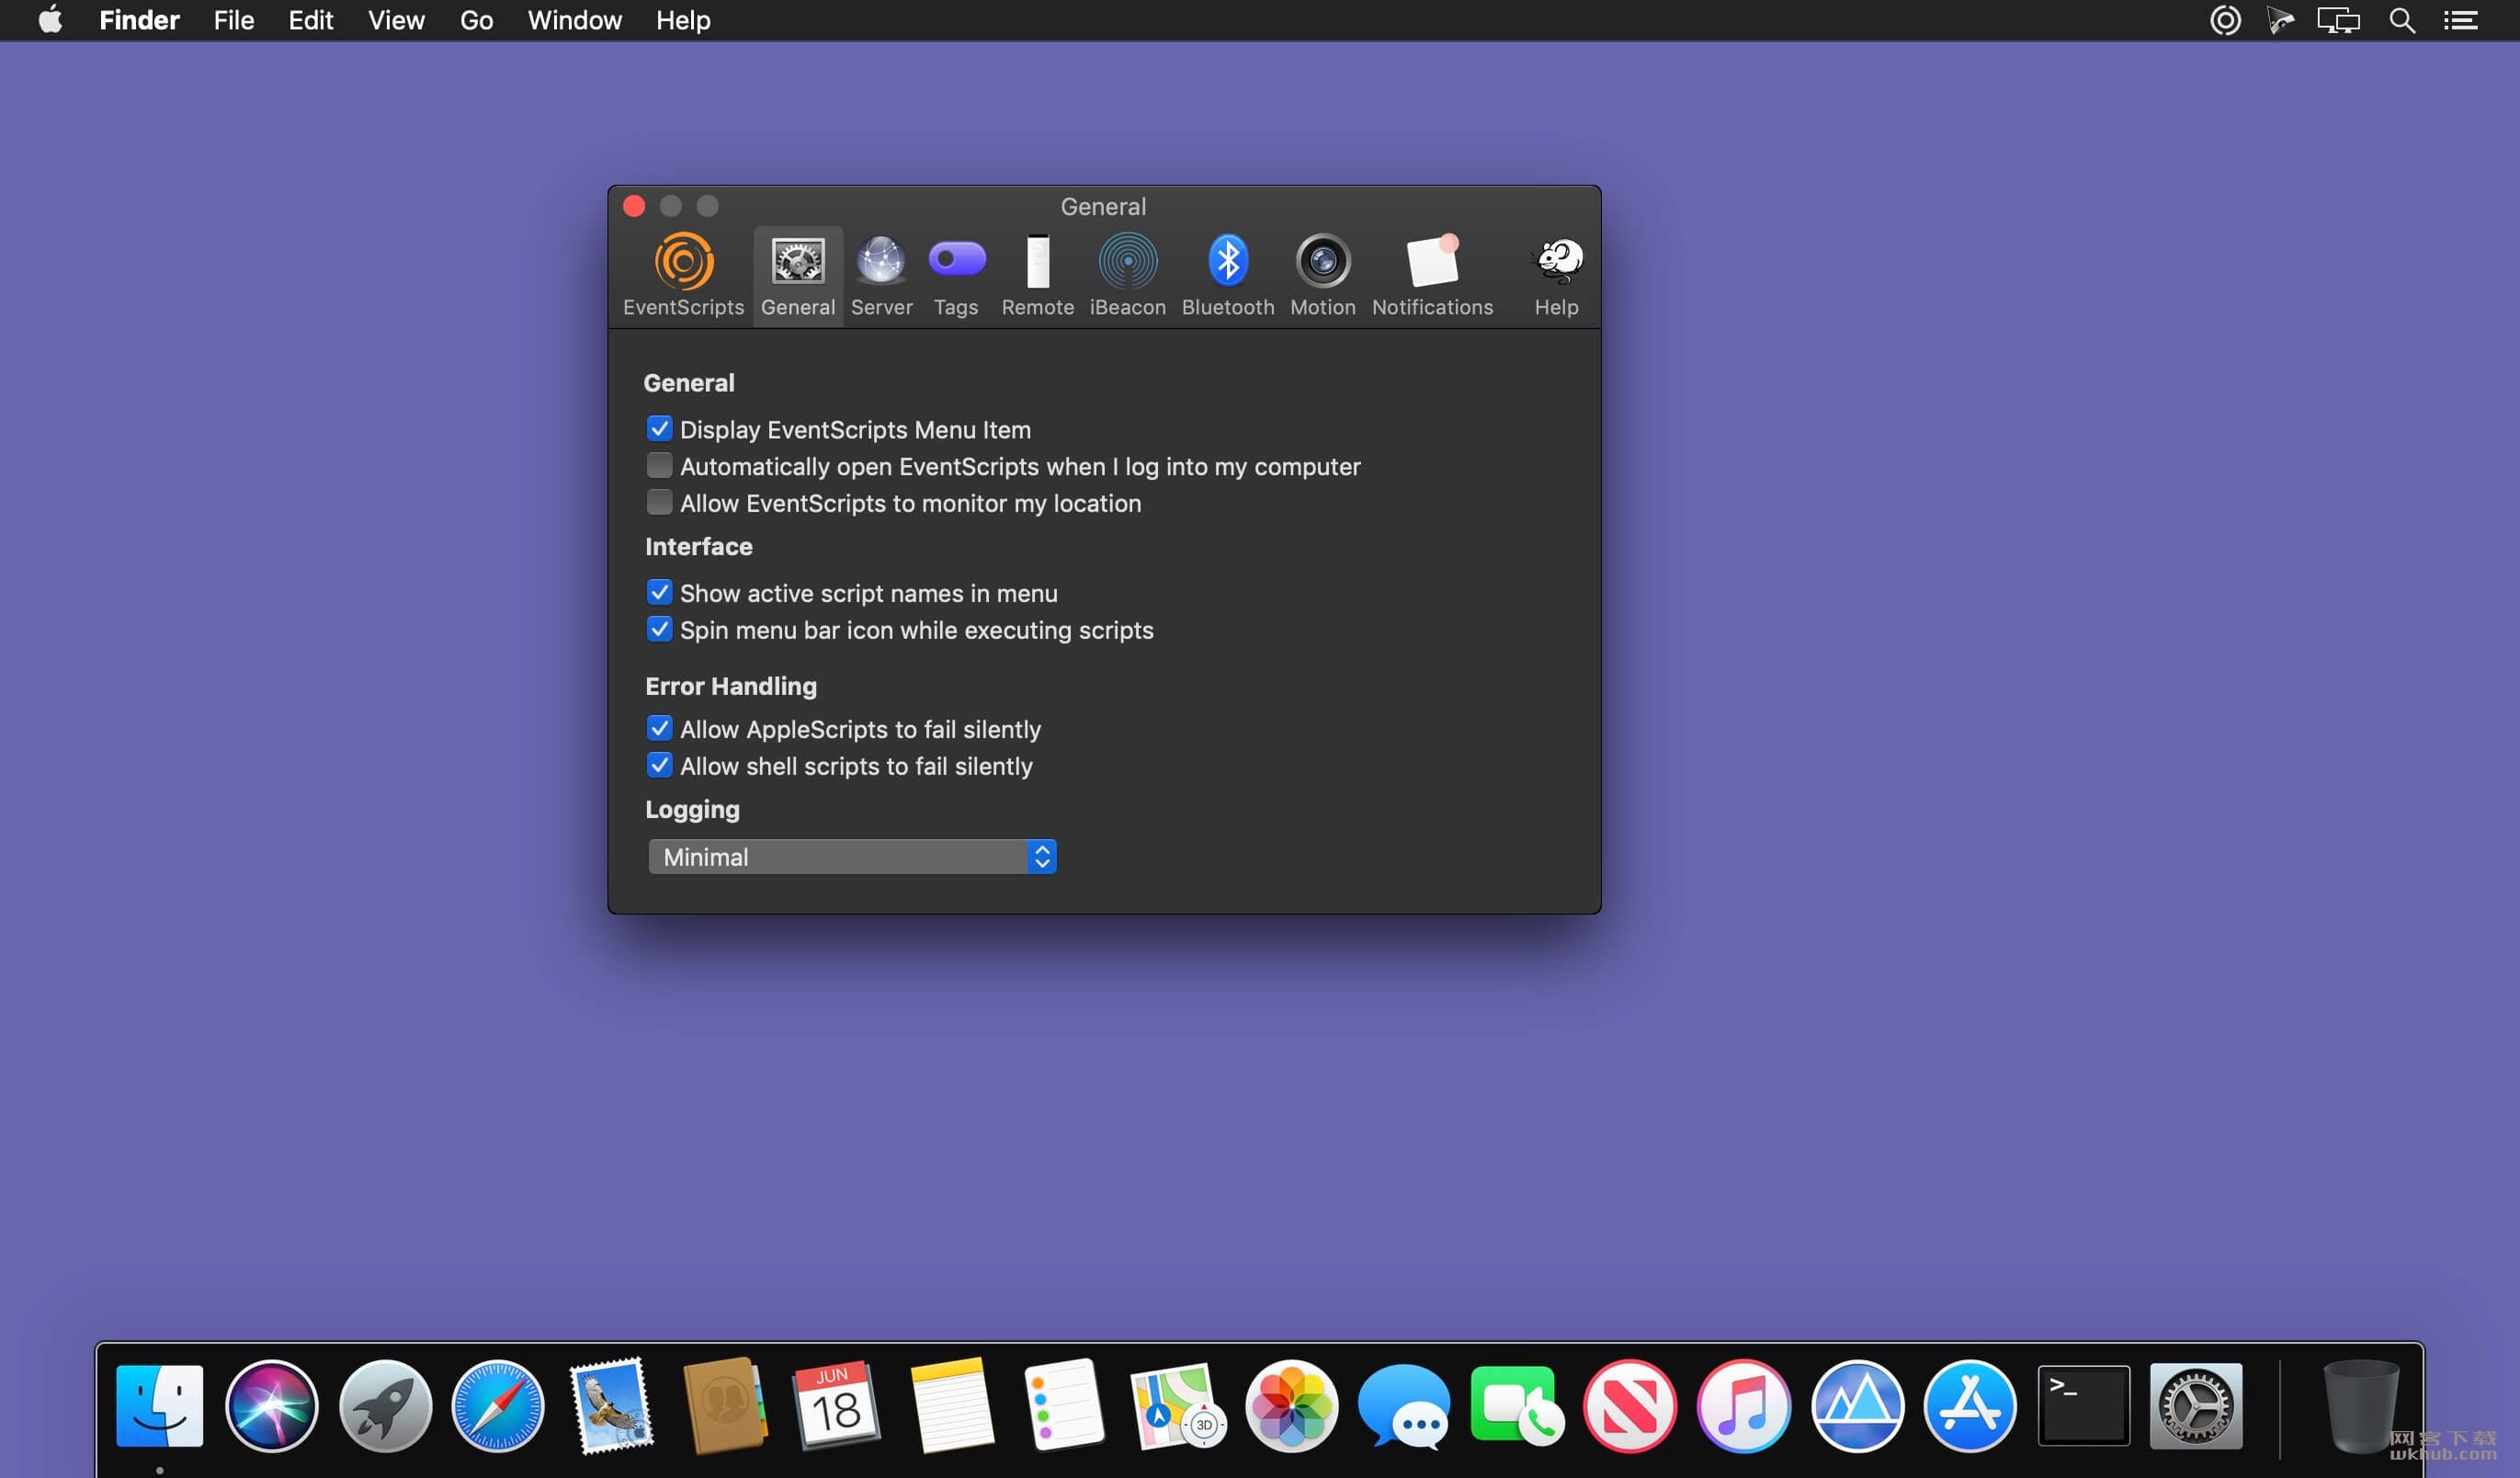Open Notes from the Dock
The height and width of the screenshot is (1478, 2520).
(951, 1405)
